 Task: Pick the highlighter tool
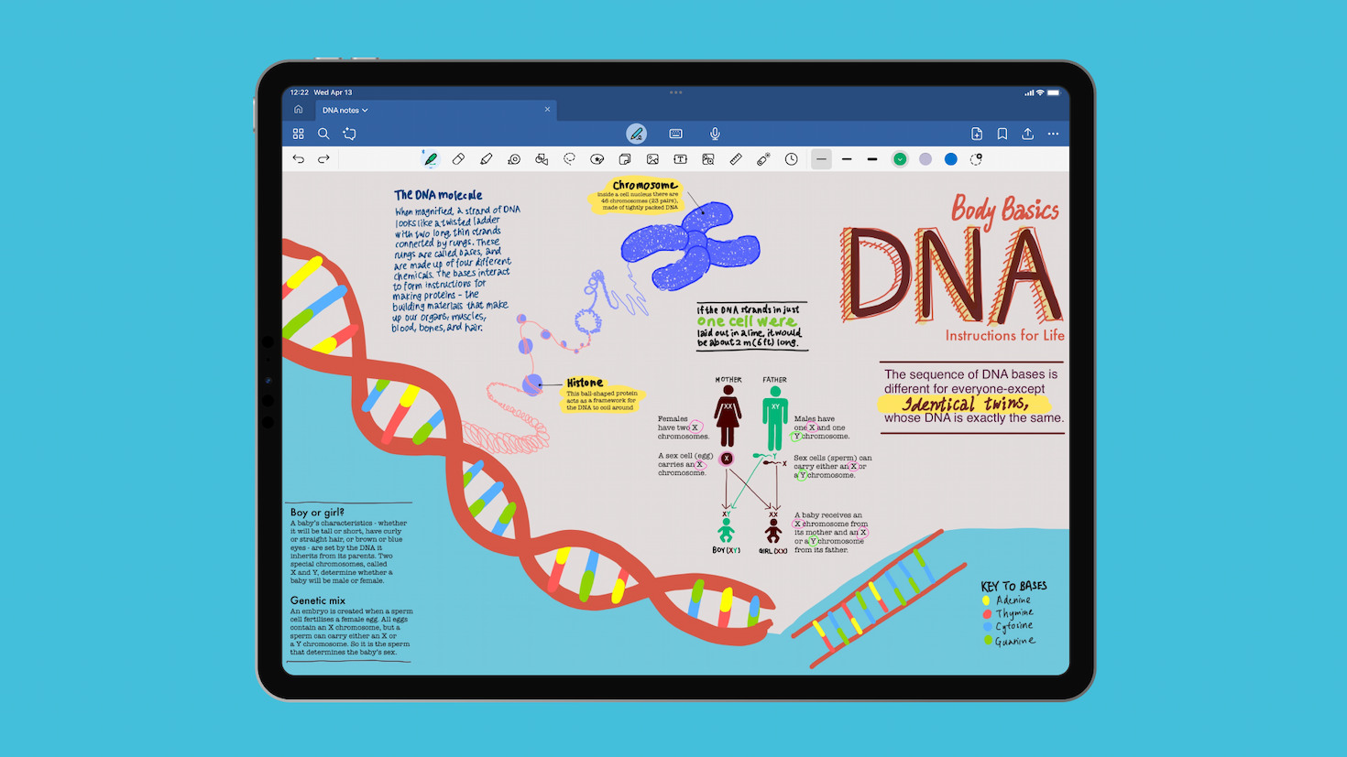(486, 158)
